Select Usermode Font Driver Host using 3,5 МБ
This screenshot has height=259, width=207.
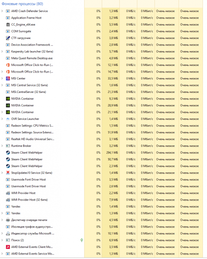coord(28,180)
